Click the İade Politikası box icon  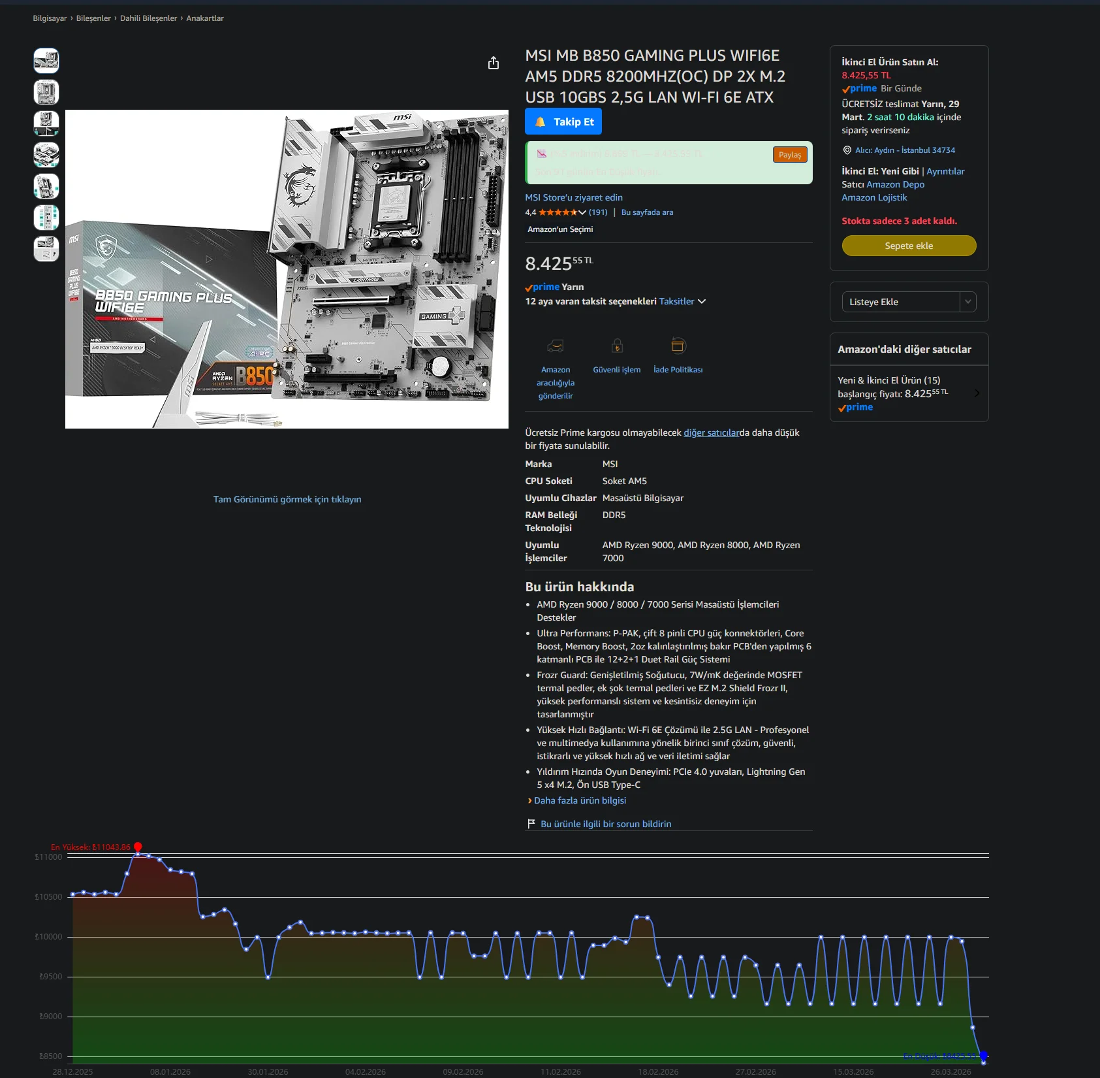coord(678,346)
